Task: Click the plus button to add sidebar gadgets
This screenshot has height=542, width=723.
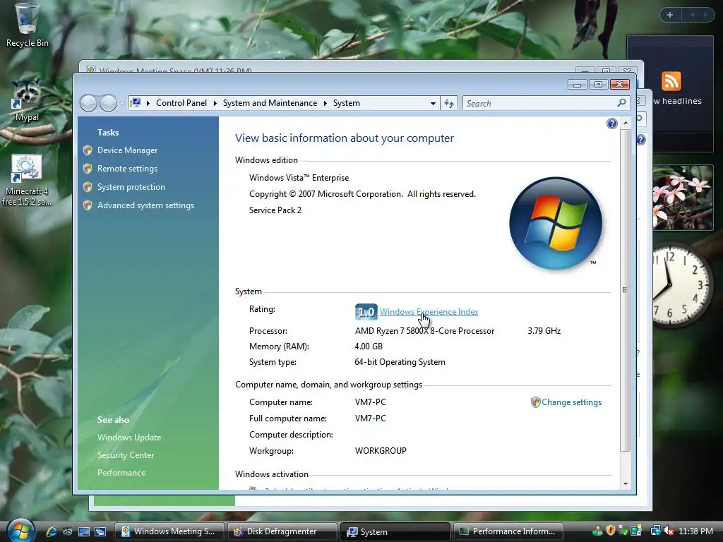Action: 670,15
